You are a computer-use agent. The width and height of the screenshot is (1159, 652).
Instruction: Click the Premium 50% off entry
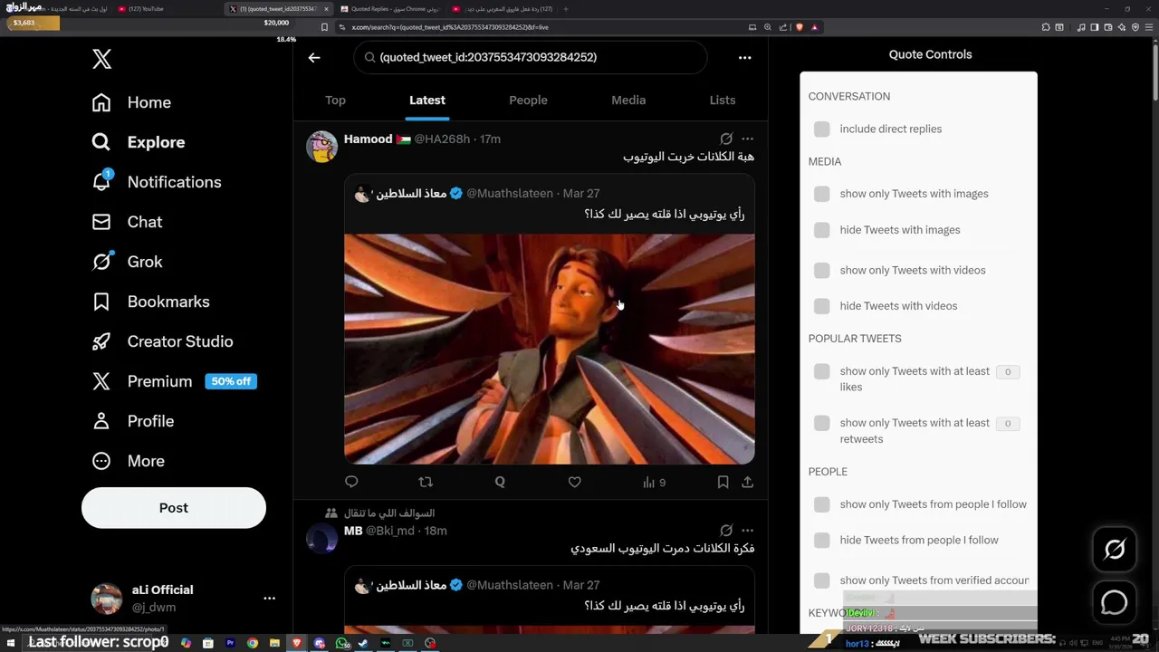click(174, 381)
